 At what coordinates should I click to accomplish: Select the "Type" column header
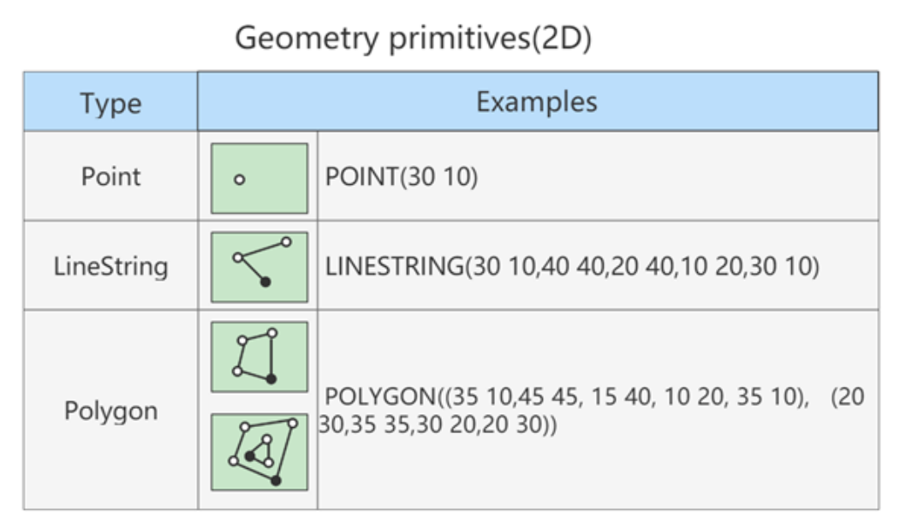110,103
